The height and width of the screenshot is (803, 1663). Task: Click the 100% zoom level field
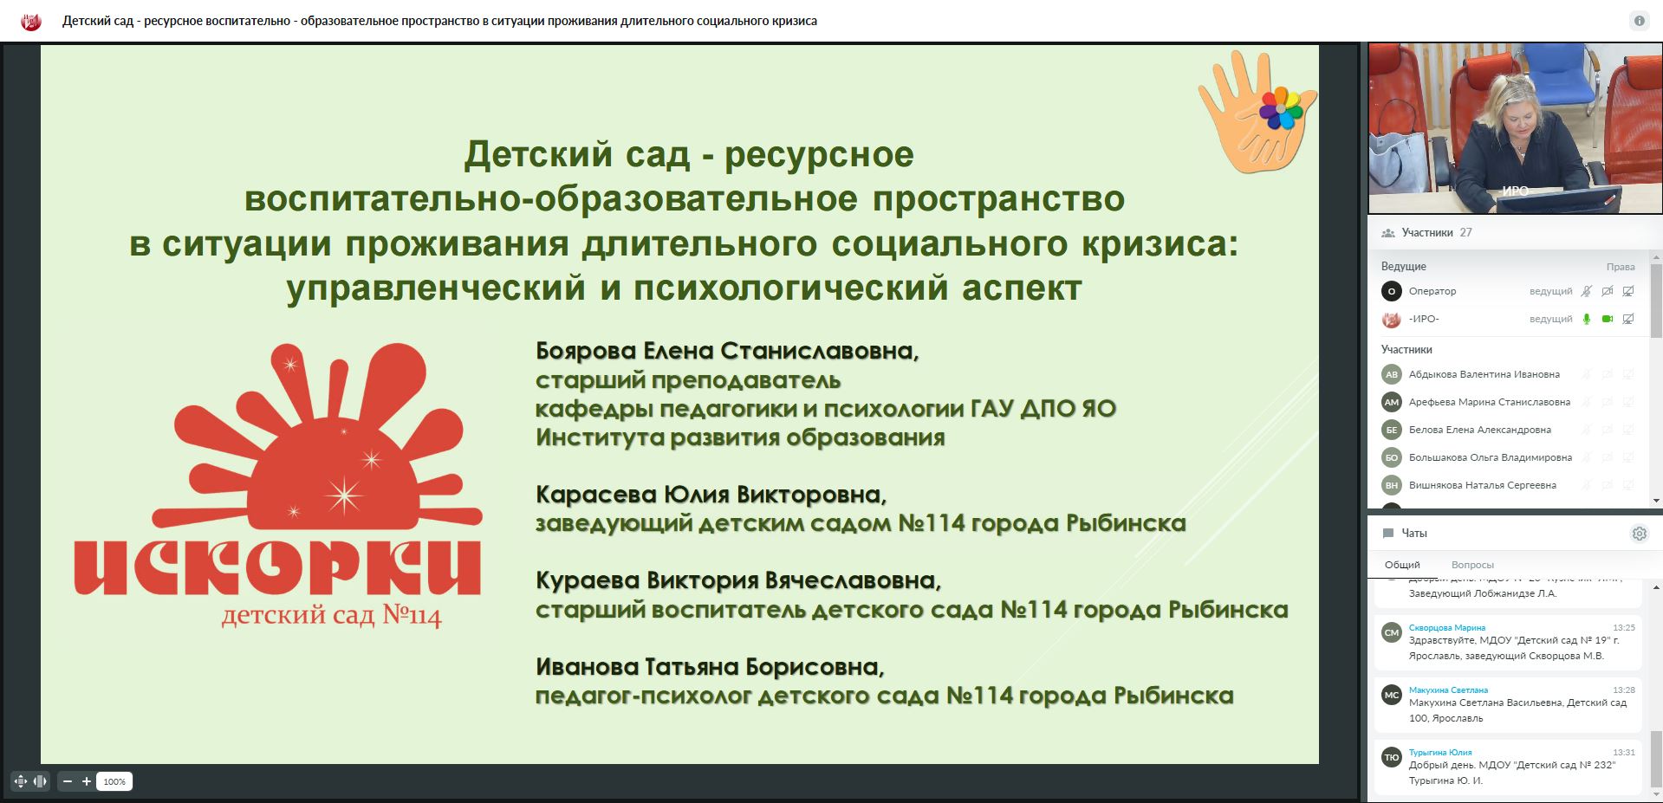[x=114, y=781]
